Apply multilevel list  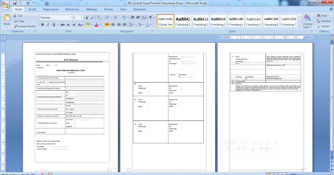coord(126,17)
